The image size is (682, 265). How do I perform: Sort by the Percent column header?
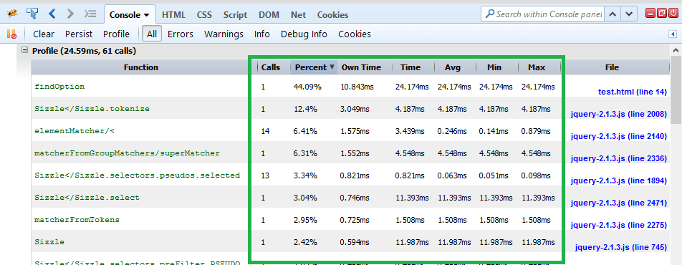coord(314,67)
